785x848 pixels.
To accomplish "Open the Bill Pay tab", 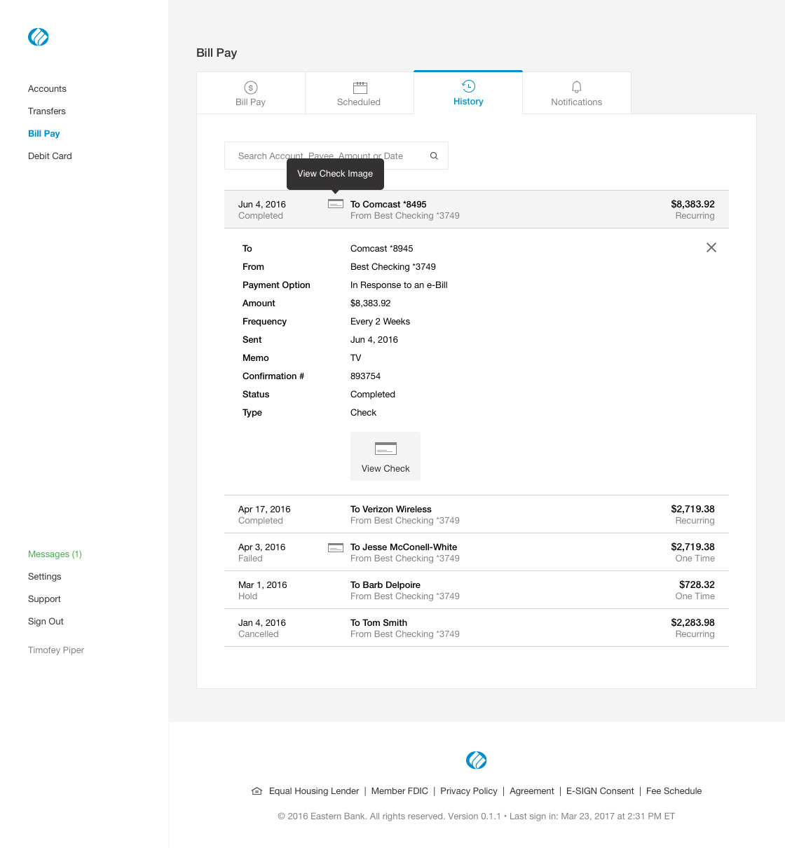I will point(251,93).
